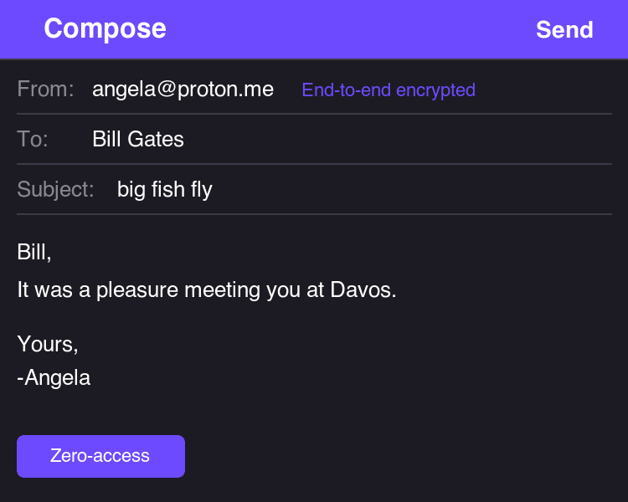
Task: Click the Send button
Action: (564, 30)
